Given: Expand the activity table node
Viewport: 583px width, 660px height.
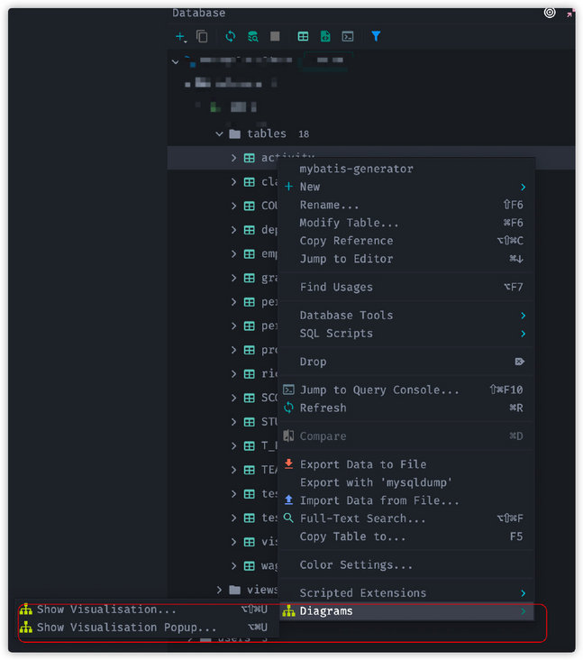Looking at the screenshot, I should click(x=233, y=158).
